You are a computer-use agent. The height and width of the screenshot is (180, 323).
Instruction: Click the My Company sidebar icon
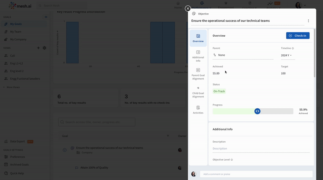(x=6, y=39)
